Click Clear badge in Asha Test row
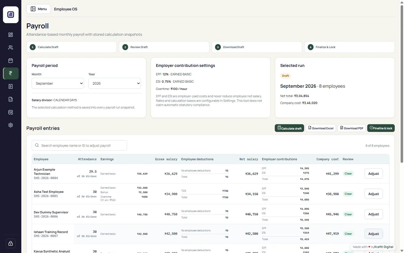The image size is (404, 253). click(348, 194)
